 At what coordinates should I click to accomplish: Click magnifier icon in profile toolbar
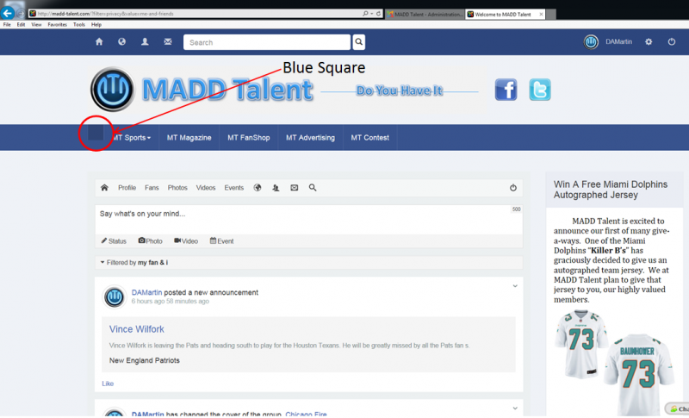click(313, 188)
